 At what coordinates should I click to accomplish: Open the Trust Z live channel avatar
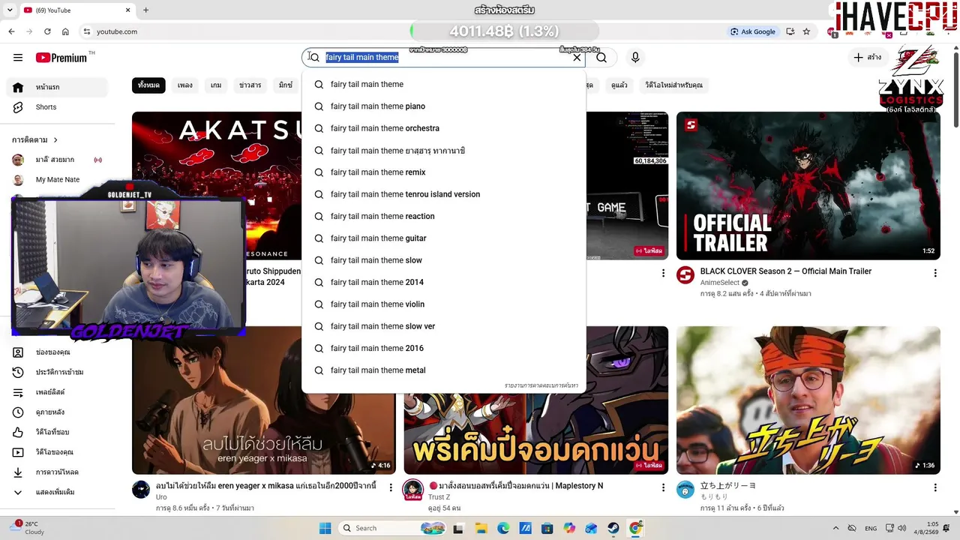click(413, 490)
